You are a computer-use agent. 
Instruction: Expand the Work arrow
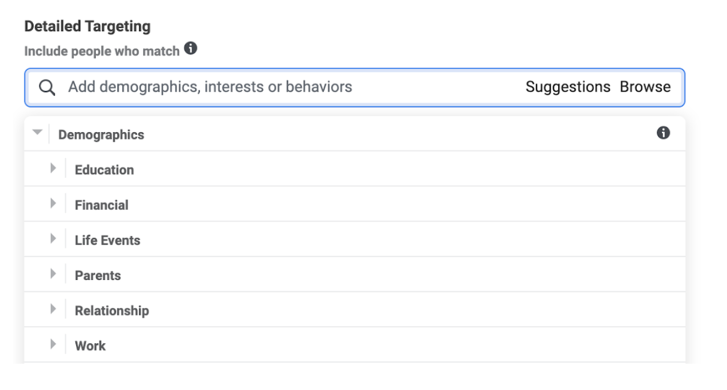[x=53, y=344]
